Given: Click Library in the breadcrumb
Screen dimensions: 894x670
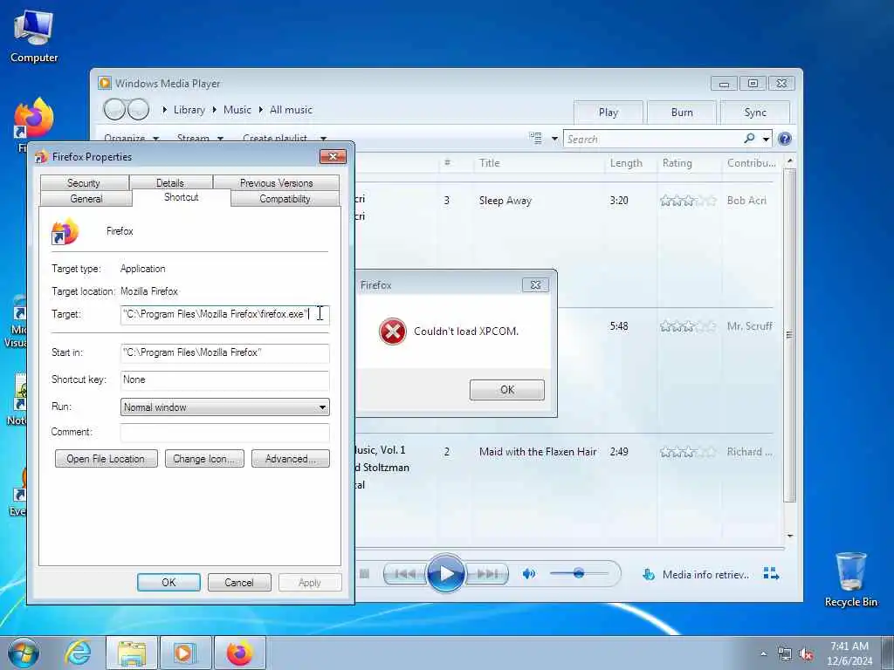Looking at the screenshot, I should coord(189,110).
